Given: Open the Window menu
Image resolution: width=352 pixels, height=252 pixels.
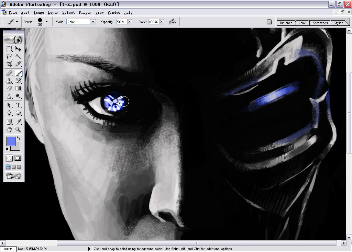Looking at the screenshot, I should coord(114,13).
